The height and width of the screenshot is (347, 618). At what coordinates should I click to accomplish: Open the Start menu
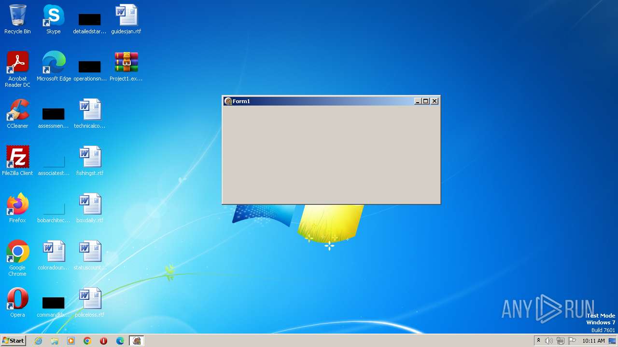pos(13,341)
